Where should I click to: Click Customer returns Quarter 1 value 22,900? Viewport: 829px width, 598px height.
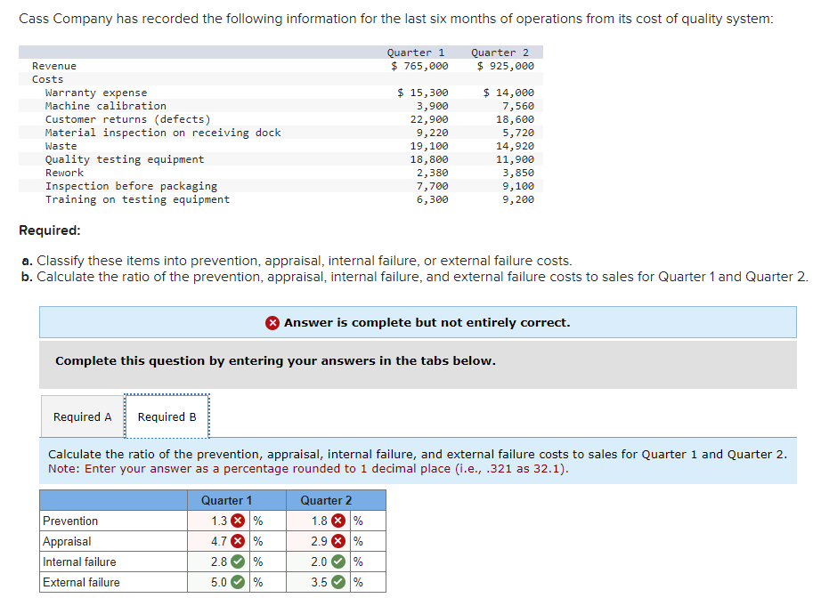click(x=429, y=119)
